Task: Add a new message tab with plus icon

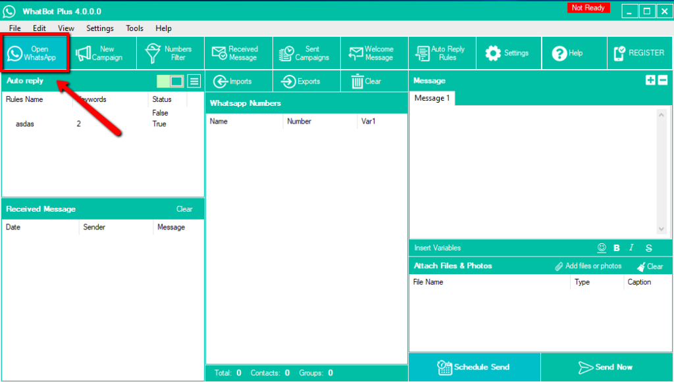Action: pyautogui.click(x=650, y=80)
